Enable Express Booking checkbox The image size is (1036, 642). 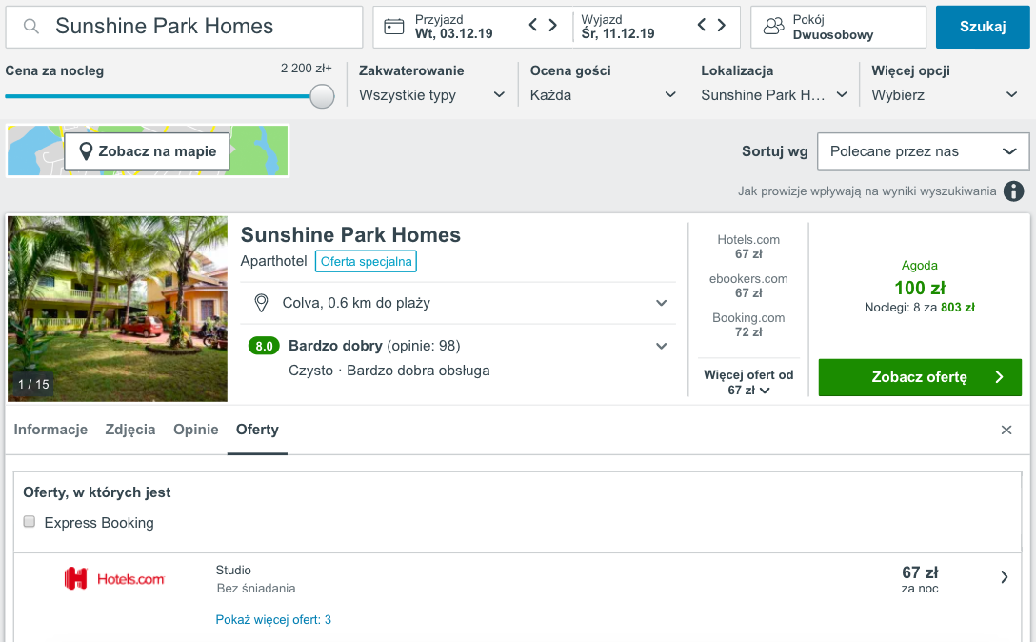pyautogui.click(x=30, y=522)
